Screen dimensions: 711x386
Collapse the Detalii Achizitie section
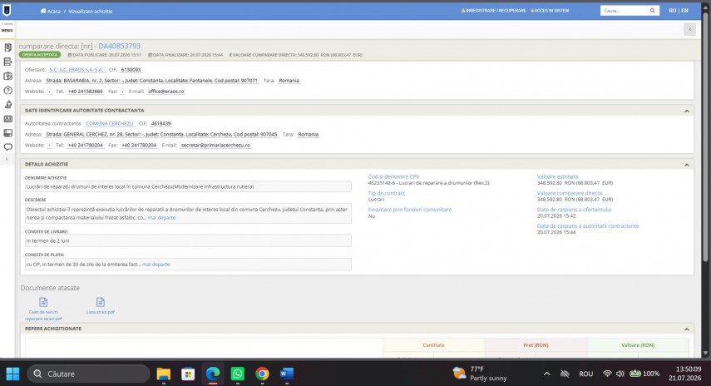pyautogui.click(x=687, y=165)
